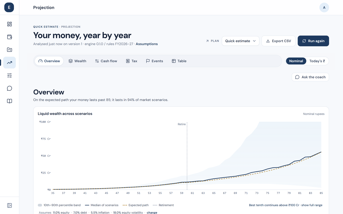Screen dimensions: 343x214
Task: Click the Expected path legend entry
Action: 136,205
